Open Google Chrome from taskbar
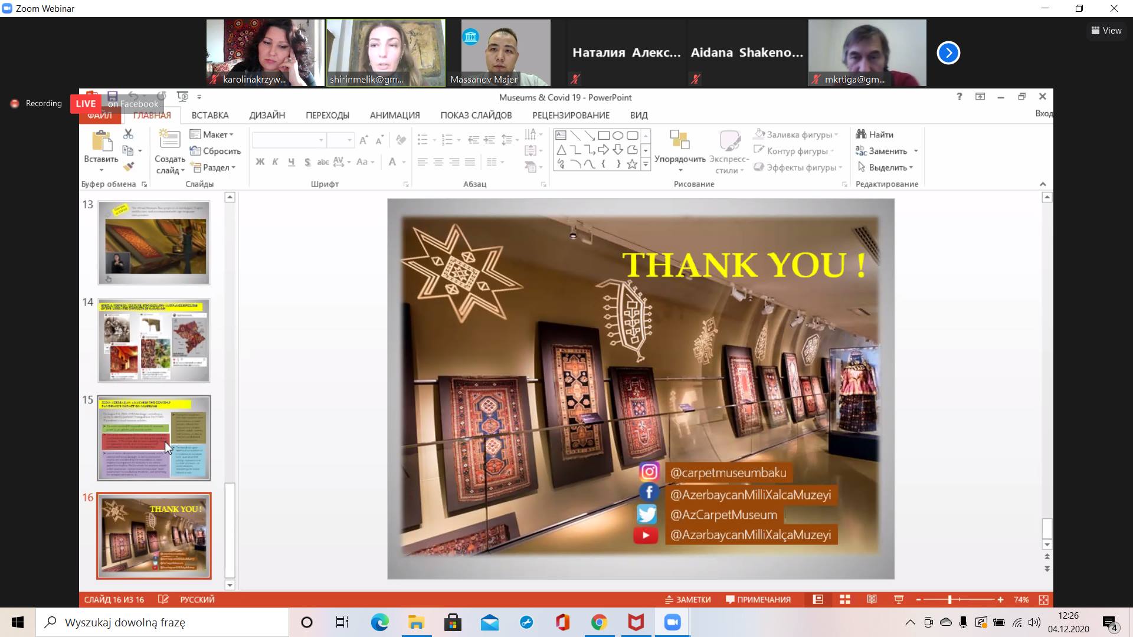This screenshot has width=1133, height=637. (599, 622)
